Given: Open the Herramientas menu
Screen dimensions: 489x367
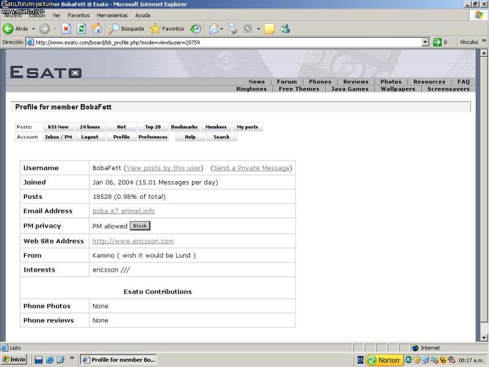Looking at the screenshot, I should tap(112, 15).
